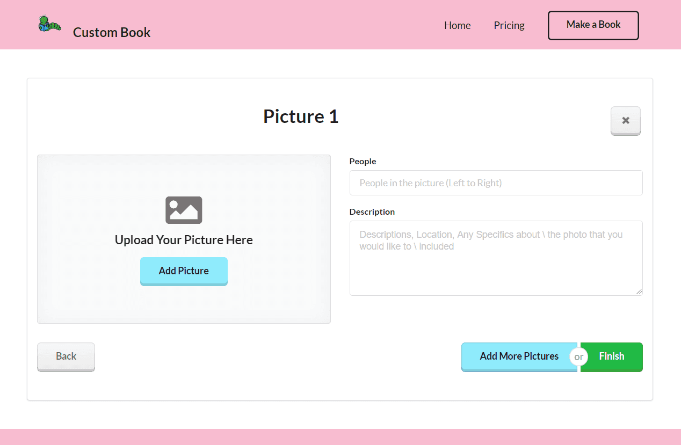Click the Upload Your Picture Here text

184,240
